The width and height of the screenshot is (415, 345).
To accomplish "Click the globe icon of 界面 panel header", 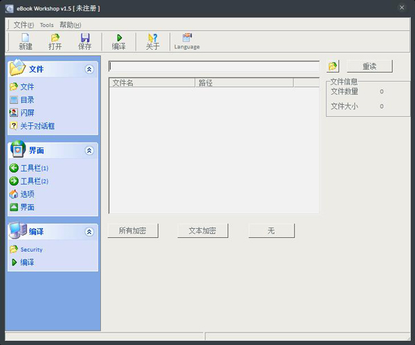I will [x=18, y=149].
